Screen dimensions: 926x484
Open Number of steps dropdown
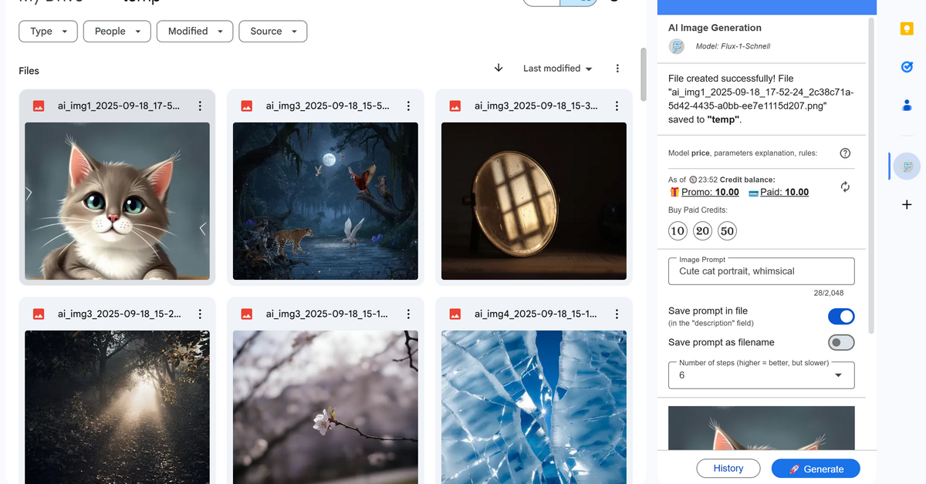pyautogui.click(x=761, y=375)
